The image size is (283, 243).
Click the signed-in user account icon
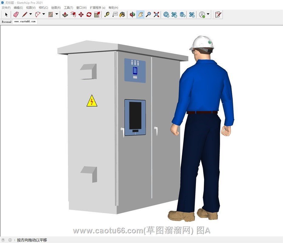(202, 15)
